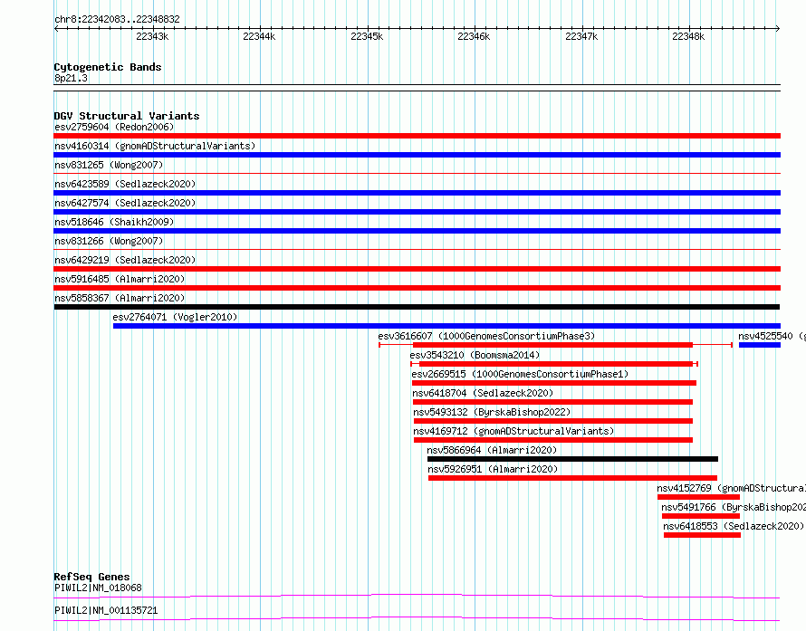This screenshot has height=631, width=806.
Task: Select nsv6418553 (Sedlazeck2020) label
Action: click(733, 526)
